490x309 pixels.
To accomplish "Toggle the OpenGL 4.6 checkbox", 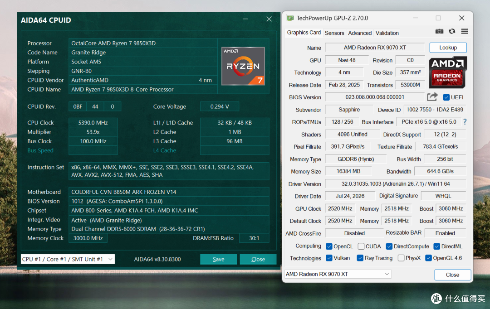I will point(428,258).
